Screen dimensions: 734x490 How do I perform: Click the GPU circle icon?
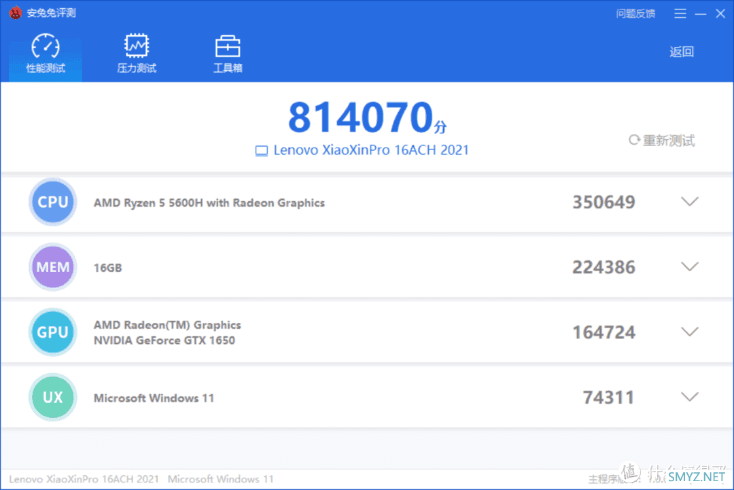click(53, 332)
